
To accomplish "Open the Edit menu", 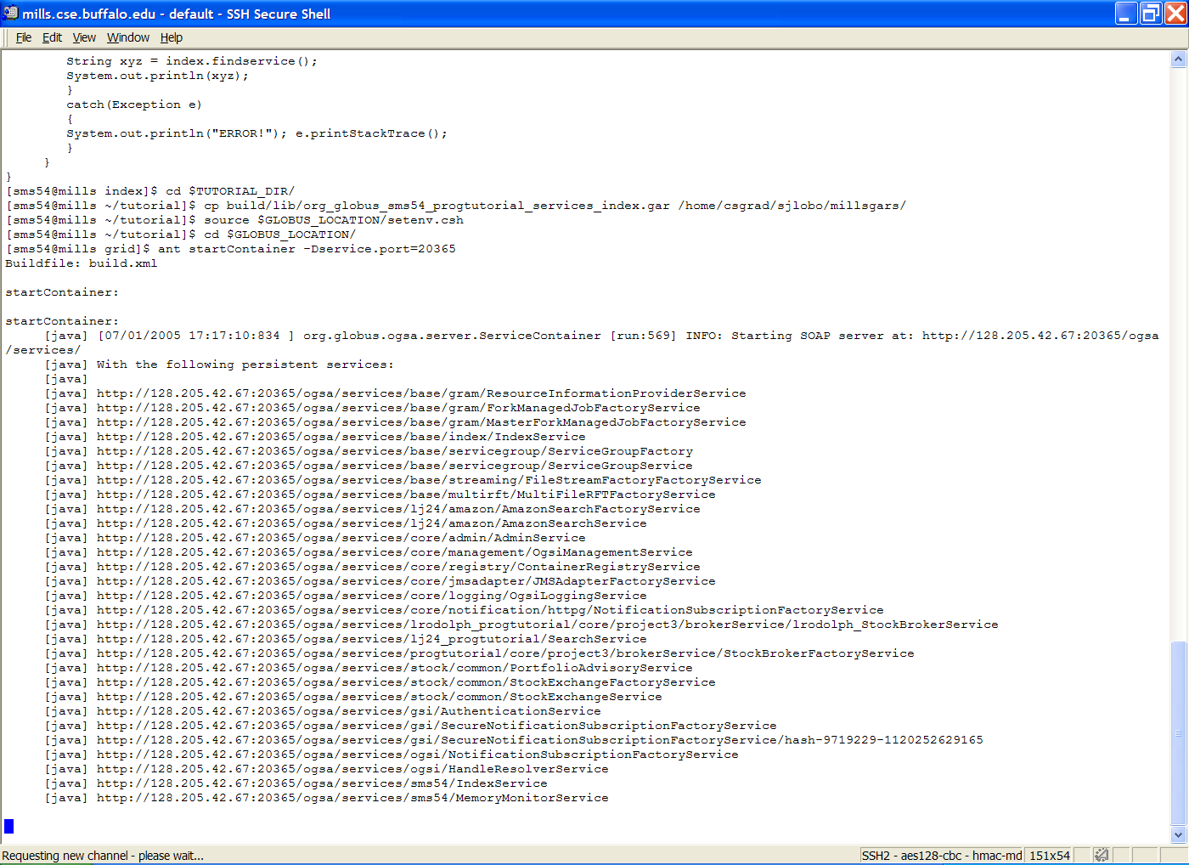I will point(52,37).
